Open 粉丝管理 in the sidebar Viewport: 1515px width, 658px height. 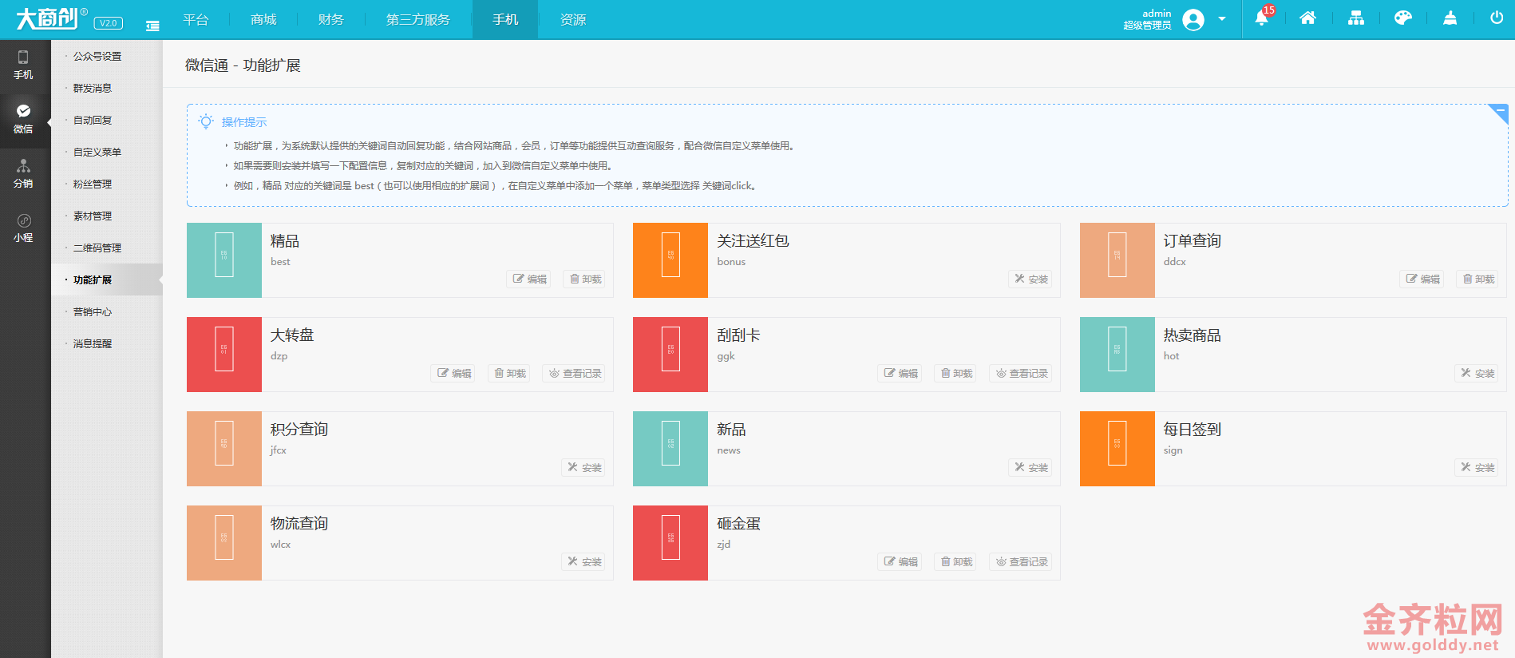pyautogui.click(x=93, y=184)
